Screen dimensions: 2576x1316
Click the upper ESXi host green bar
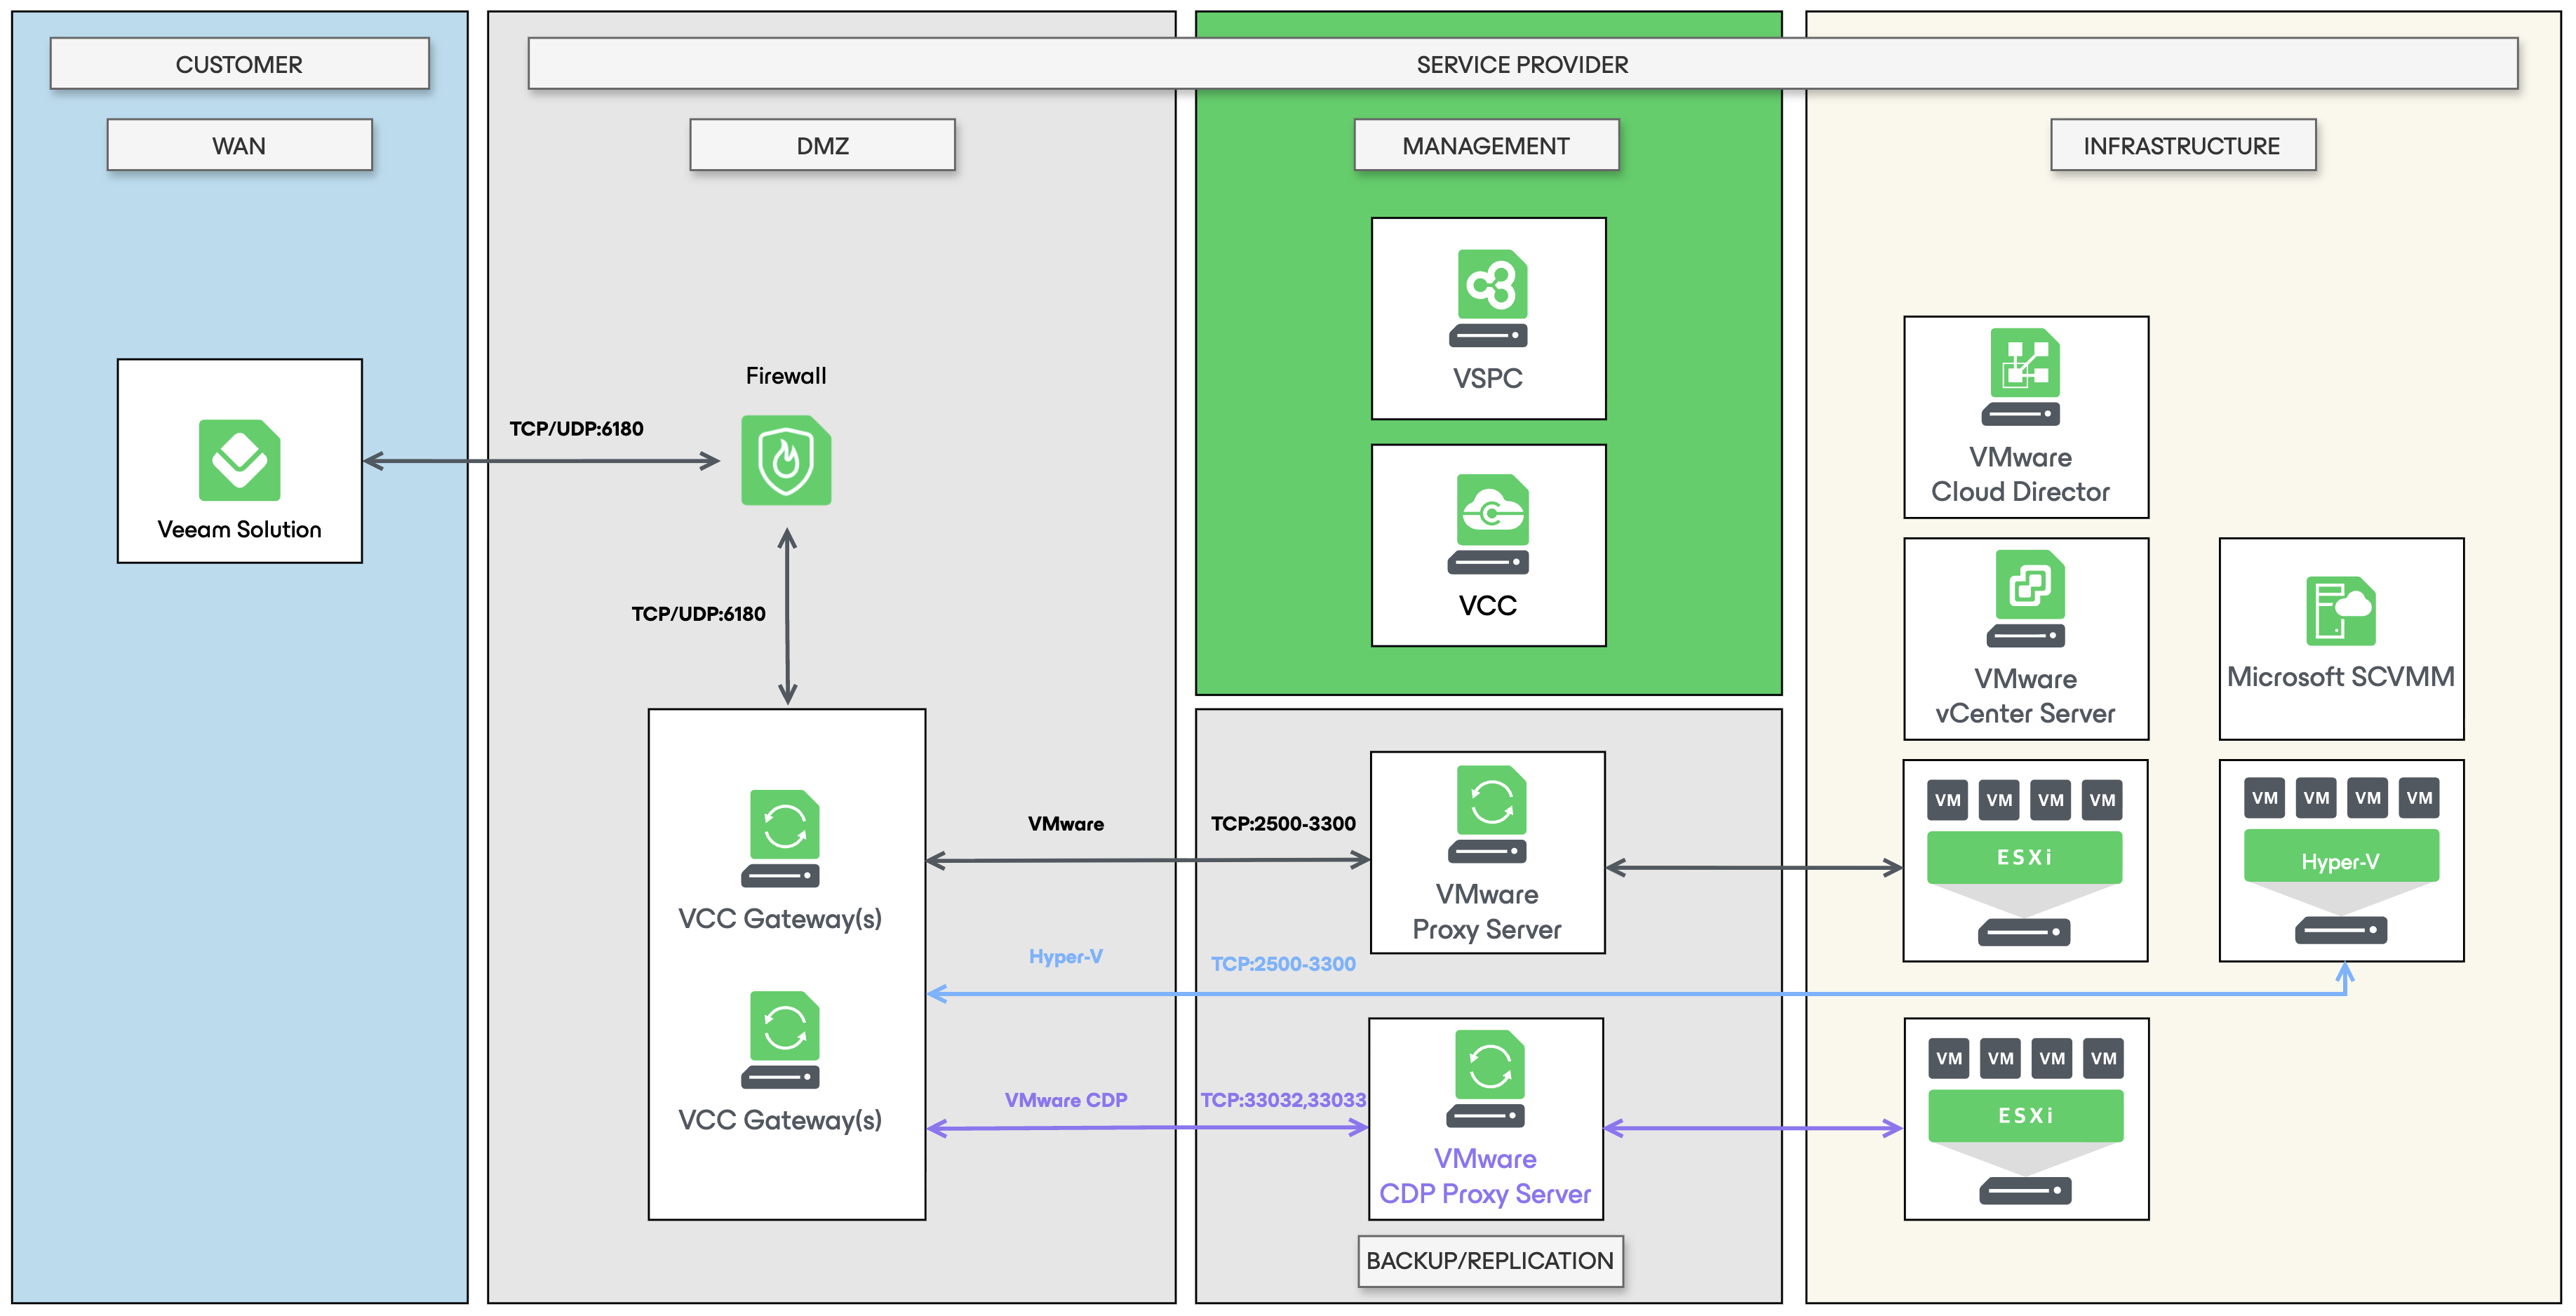pyautogui.click(x=2025, y=857)
